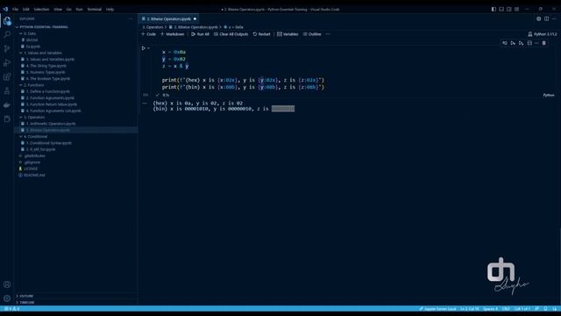This screenshot has height=316, width=561.
Task: Open the Run and Debug view
Action: [x=7, y=62]
